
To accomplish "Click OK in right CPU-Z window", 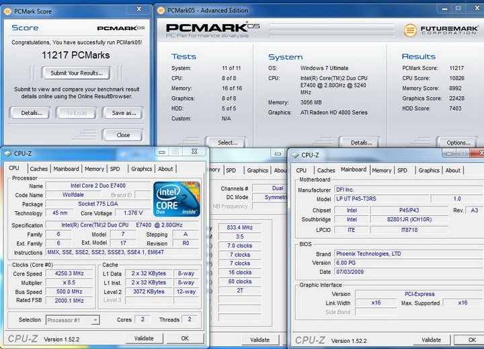I will [469, 340].
